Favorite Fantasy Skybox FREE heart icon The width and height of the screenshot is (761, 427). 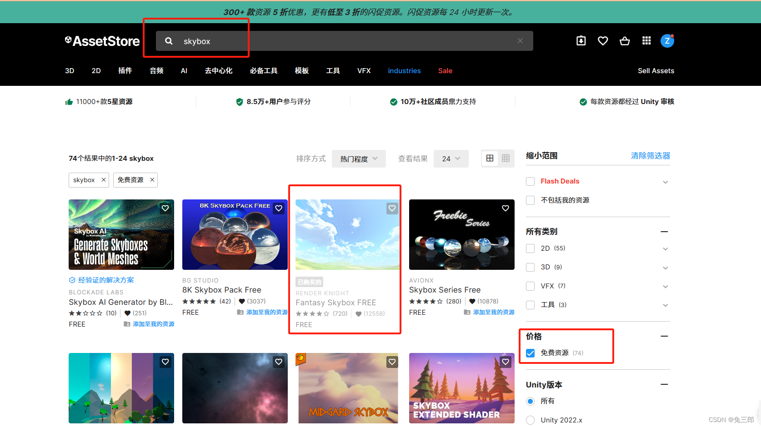click(392, 208)
